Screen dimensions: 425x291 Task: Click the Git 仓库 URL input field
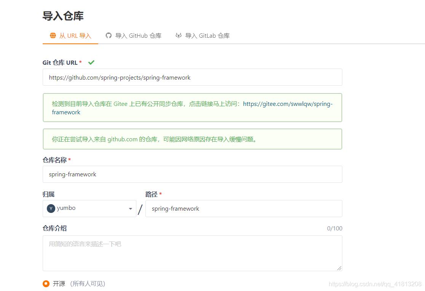pyautogui.click(x=192, y=77)
